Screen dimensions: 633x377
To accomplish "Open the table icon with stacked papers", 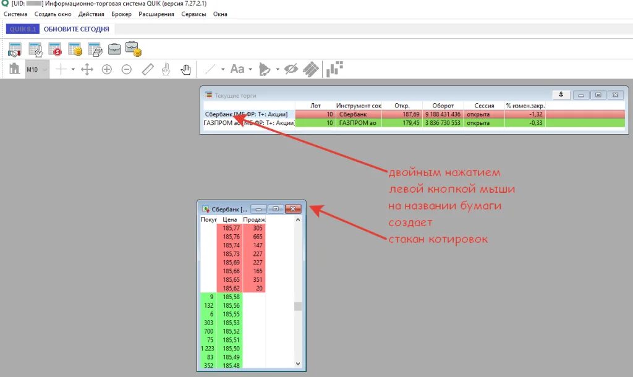I will 95,49.
